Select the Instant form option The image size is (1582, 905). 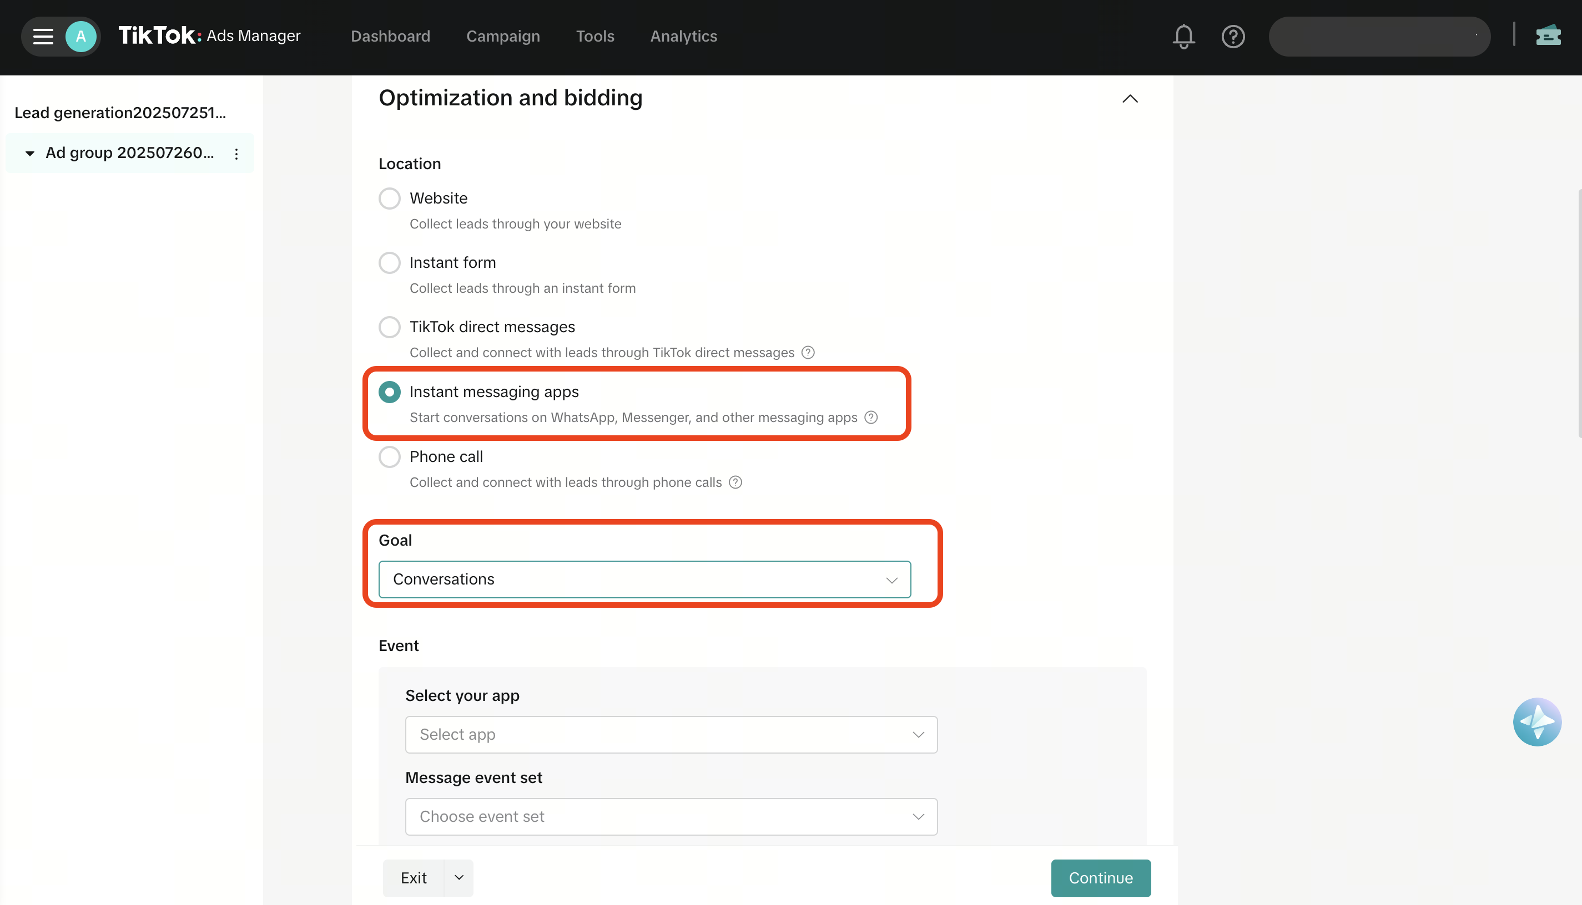pyautogui.click(x=390, y=262)
